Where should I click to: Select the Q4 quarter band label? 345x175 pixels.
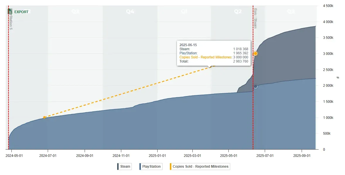point(130,12)
